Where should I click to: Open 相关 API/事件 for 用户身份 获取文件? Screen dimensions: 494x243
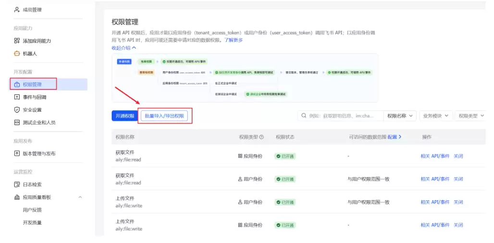click(435, 179)
